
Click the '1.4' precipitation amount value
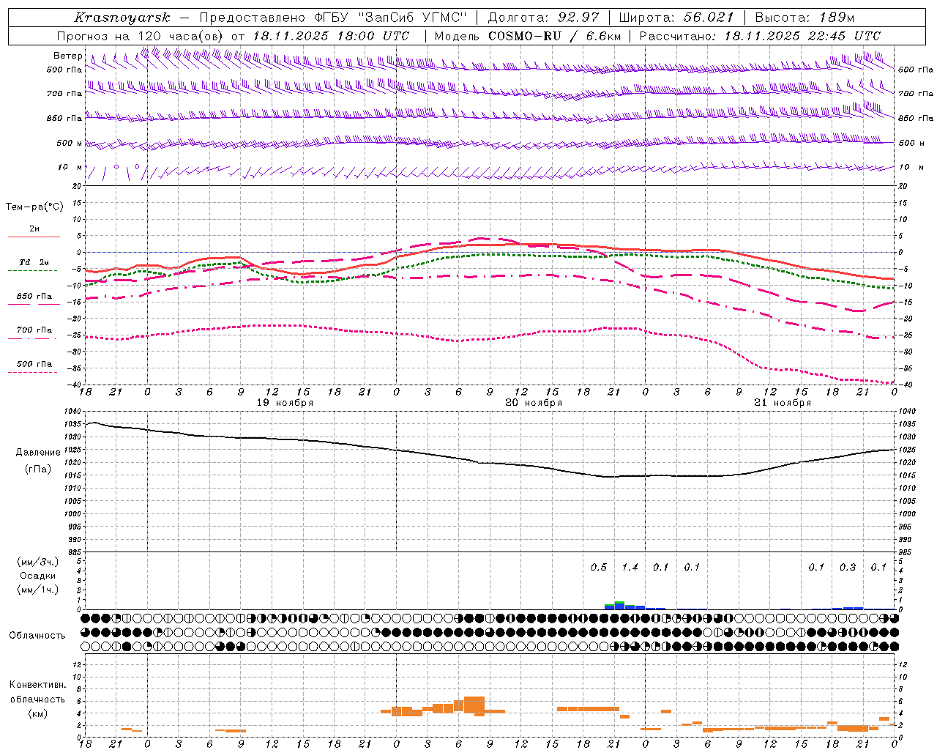click(630, 568)
